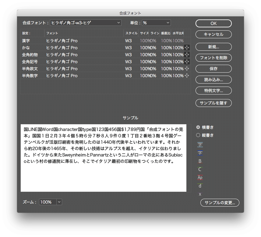Select the 半角欧文 font row
The height and width of the screenshot is (237, 261).
coord(105,69)
